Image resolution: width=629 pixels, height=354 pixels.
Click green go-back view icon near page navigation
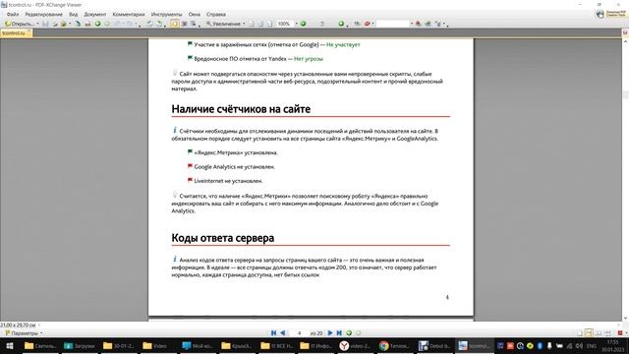pyautogui.click(x=349, y=332)
